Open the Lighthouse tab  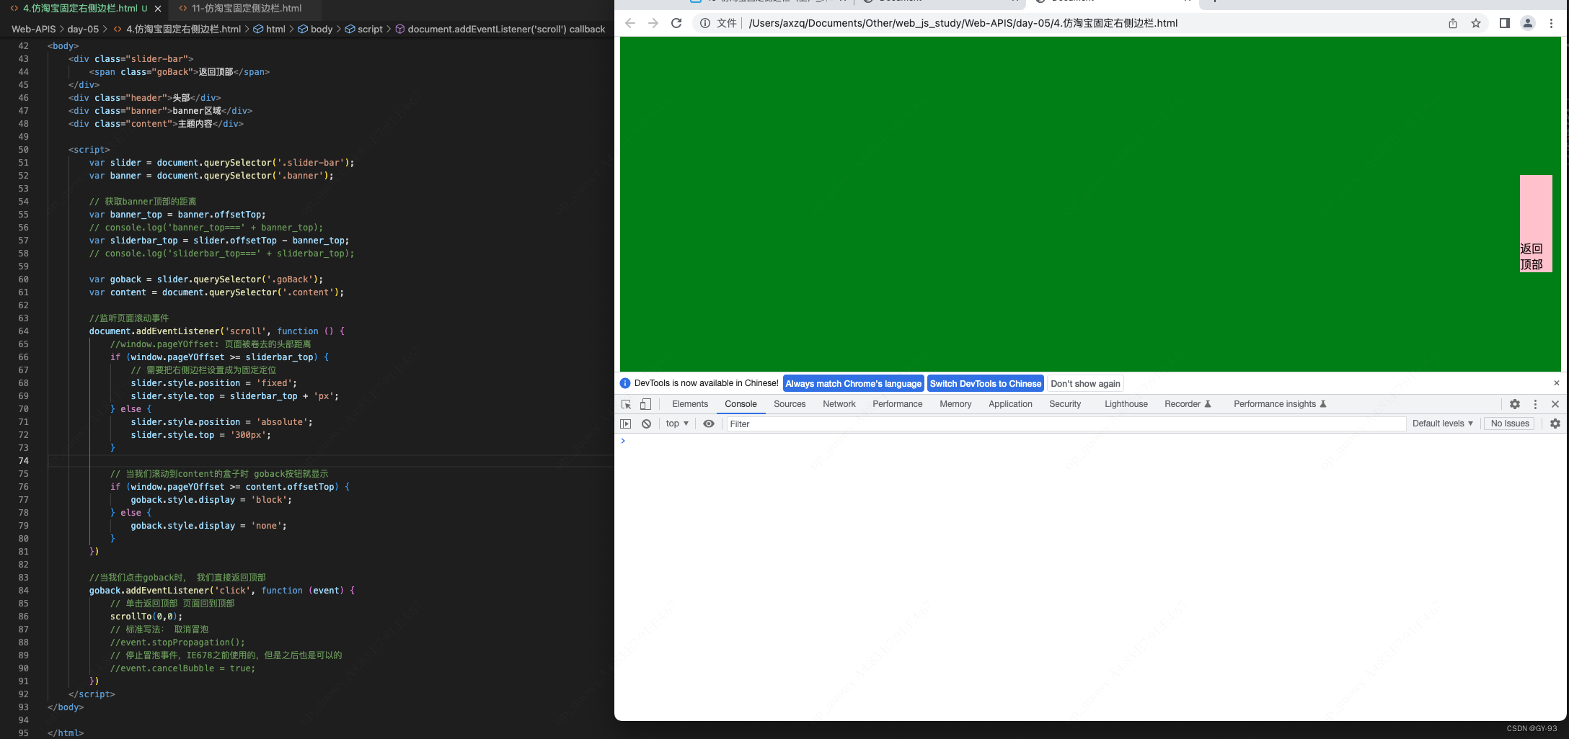point(1126,404)
